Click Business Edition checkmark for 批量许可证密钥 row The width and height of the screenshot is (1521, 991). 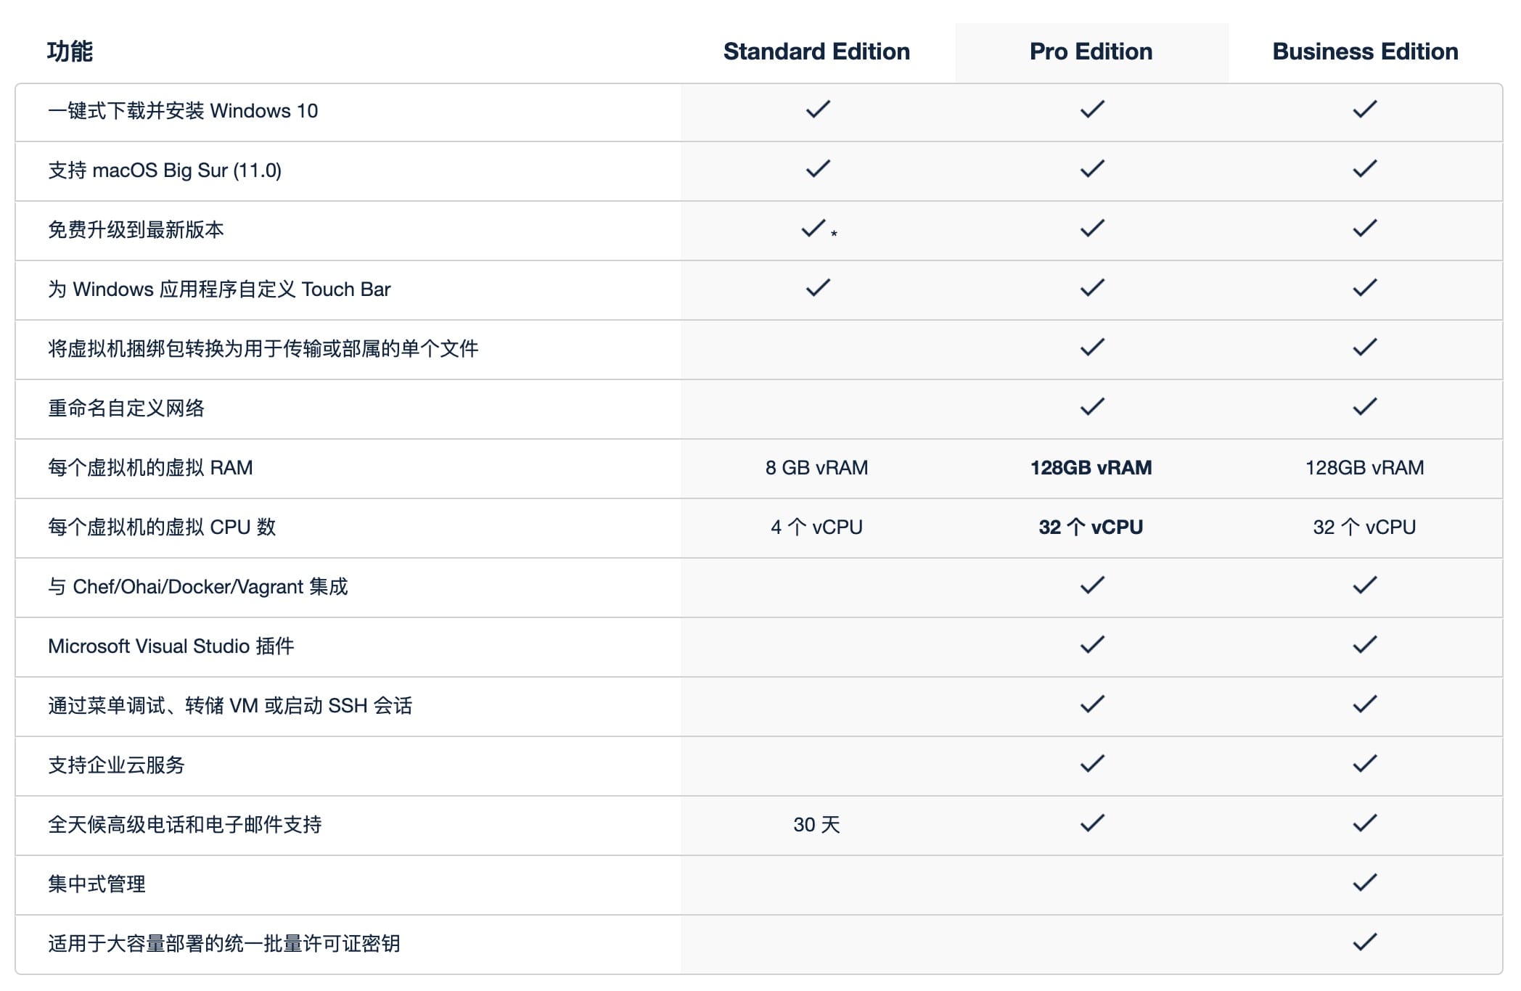click(1364, 943)
